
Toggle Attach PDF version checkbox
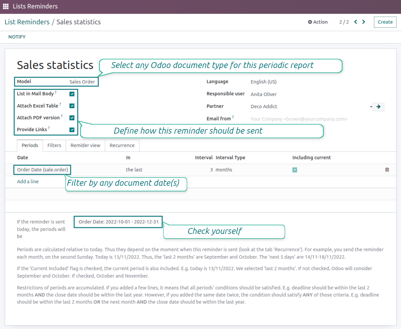[x=72, y=118]
